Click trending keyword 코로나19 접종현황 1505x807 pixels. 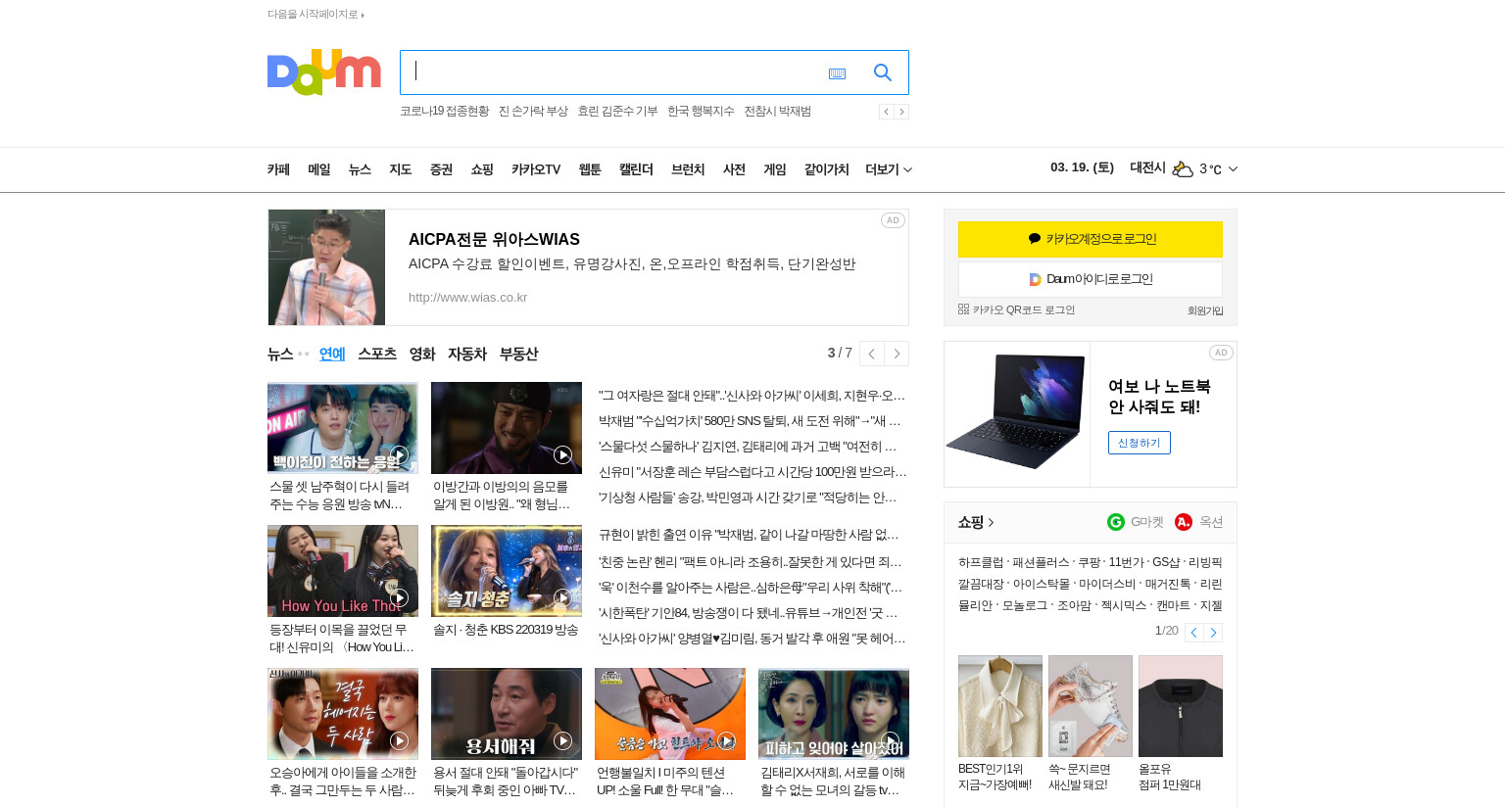click(x=444, y=112)
